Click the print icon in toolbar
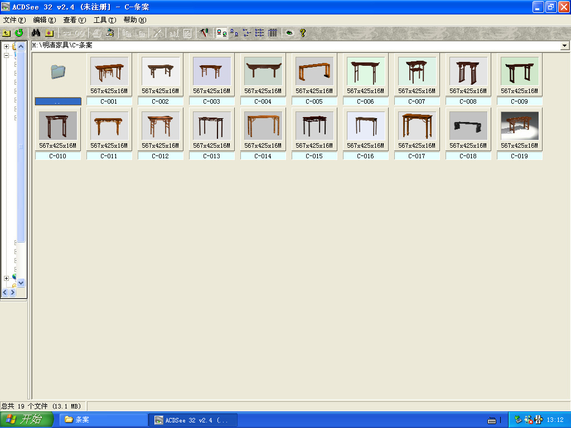571x428 pixels. pos(96,33)
